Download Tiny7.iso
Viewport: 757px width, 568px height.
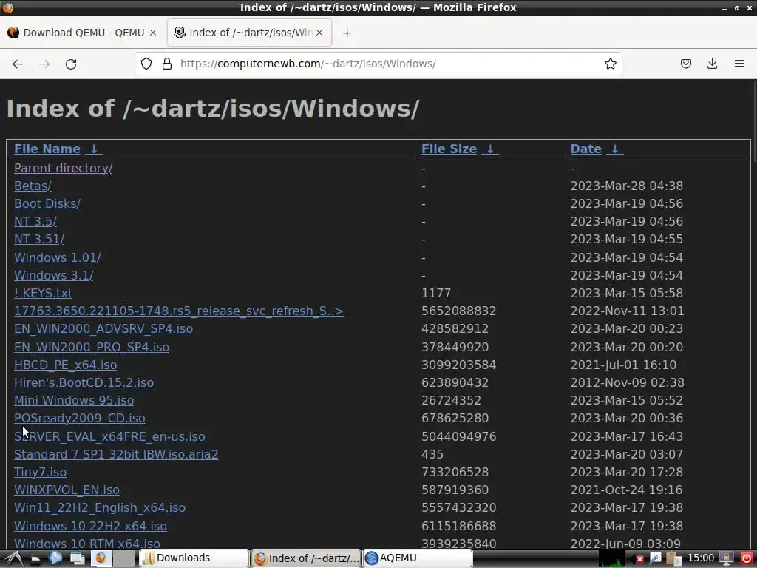tap(40, 472)
